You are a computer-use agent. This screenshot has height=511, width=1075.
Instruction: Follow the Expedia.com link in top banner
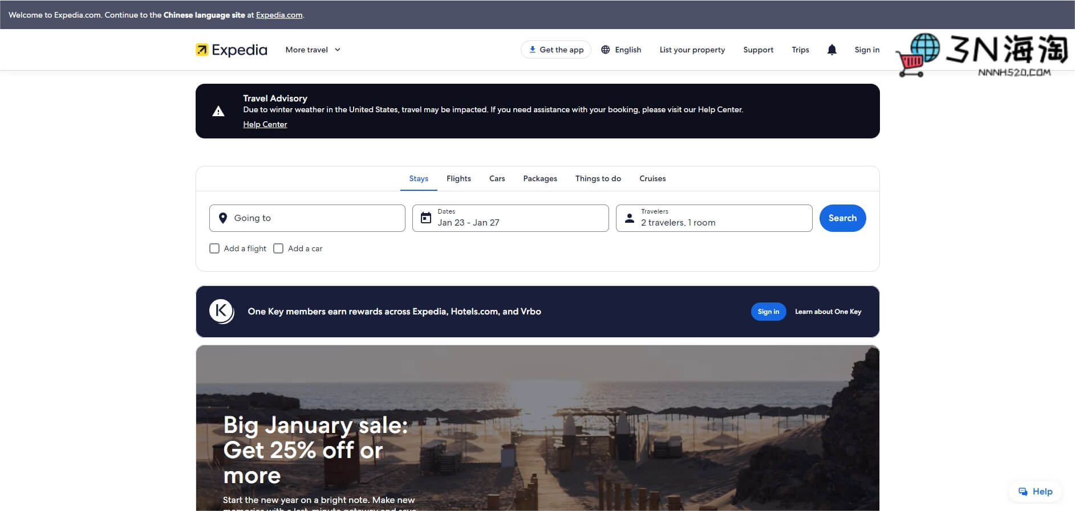point(279,15)
